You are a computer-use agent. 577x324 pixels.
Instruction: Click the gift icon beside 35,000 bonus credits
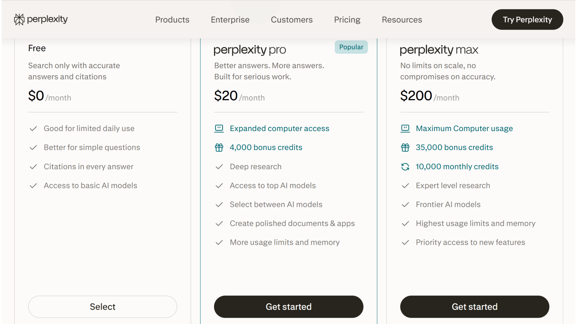[x=405, y=148]
